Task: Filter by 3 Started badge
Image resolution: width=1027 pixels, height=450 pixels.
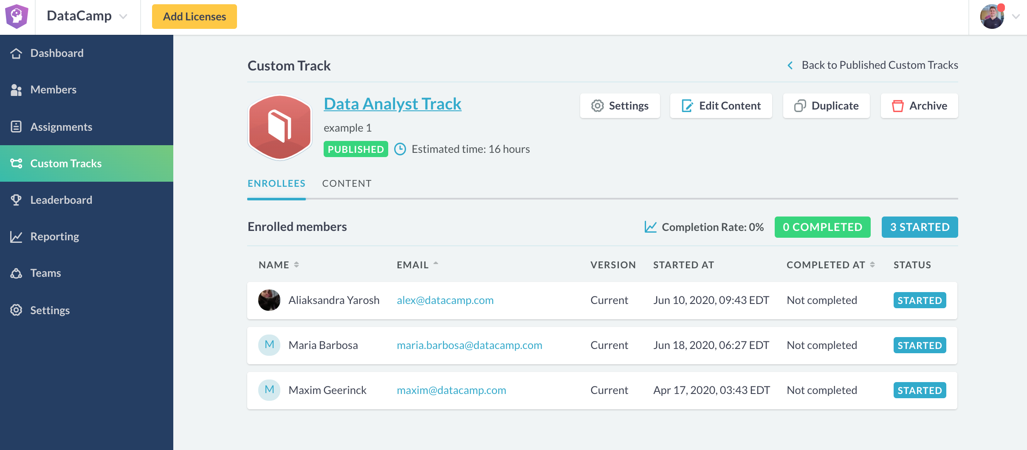Action: pos(920,227)
